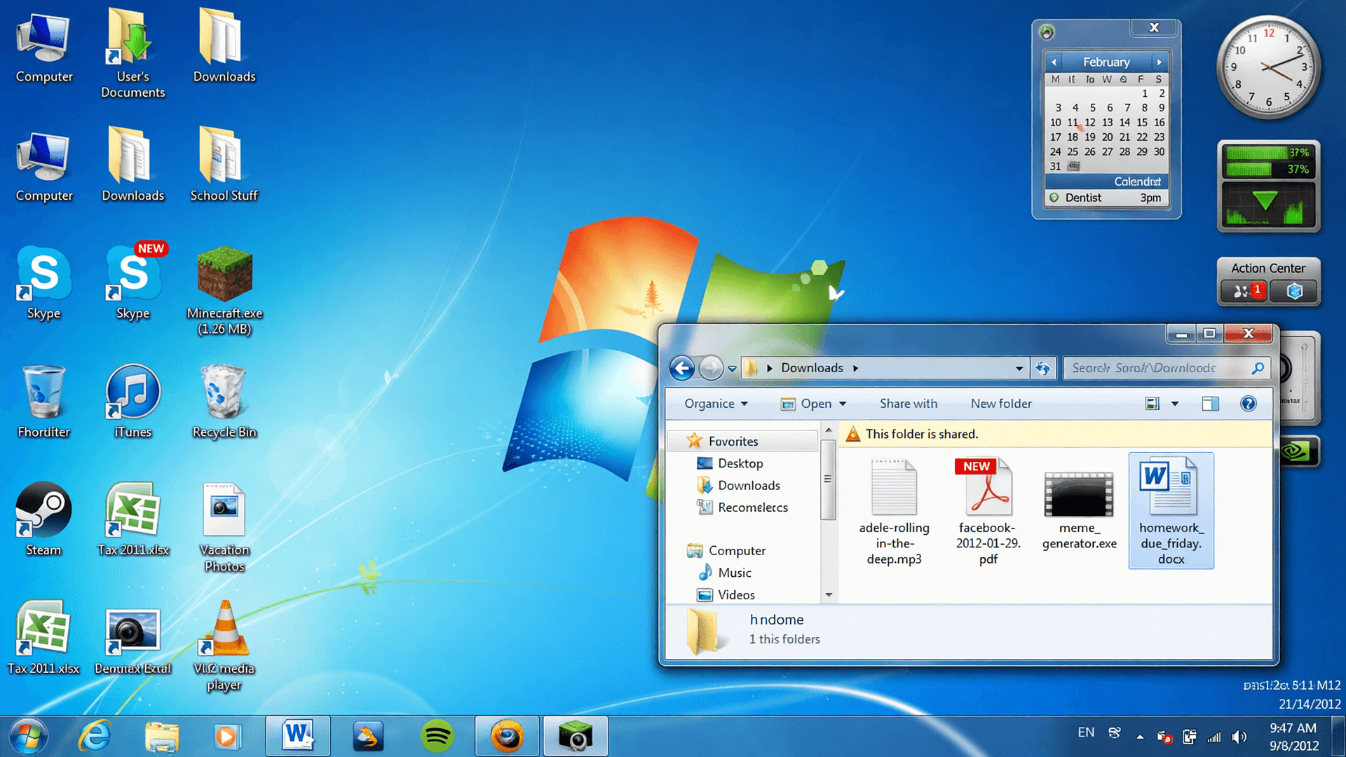Open Denmax Excel camera shortcut

(132, 641)
